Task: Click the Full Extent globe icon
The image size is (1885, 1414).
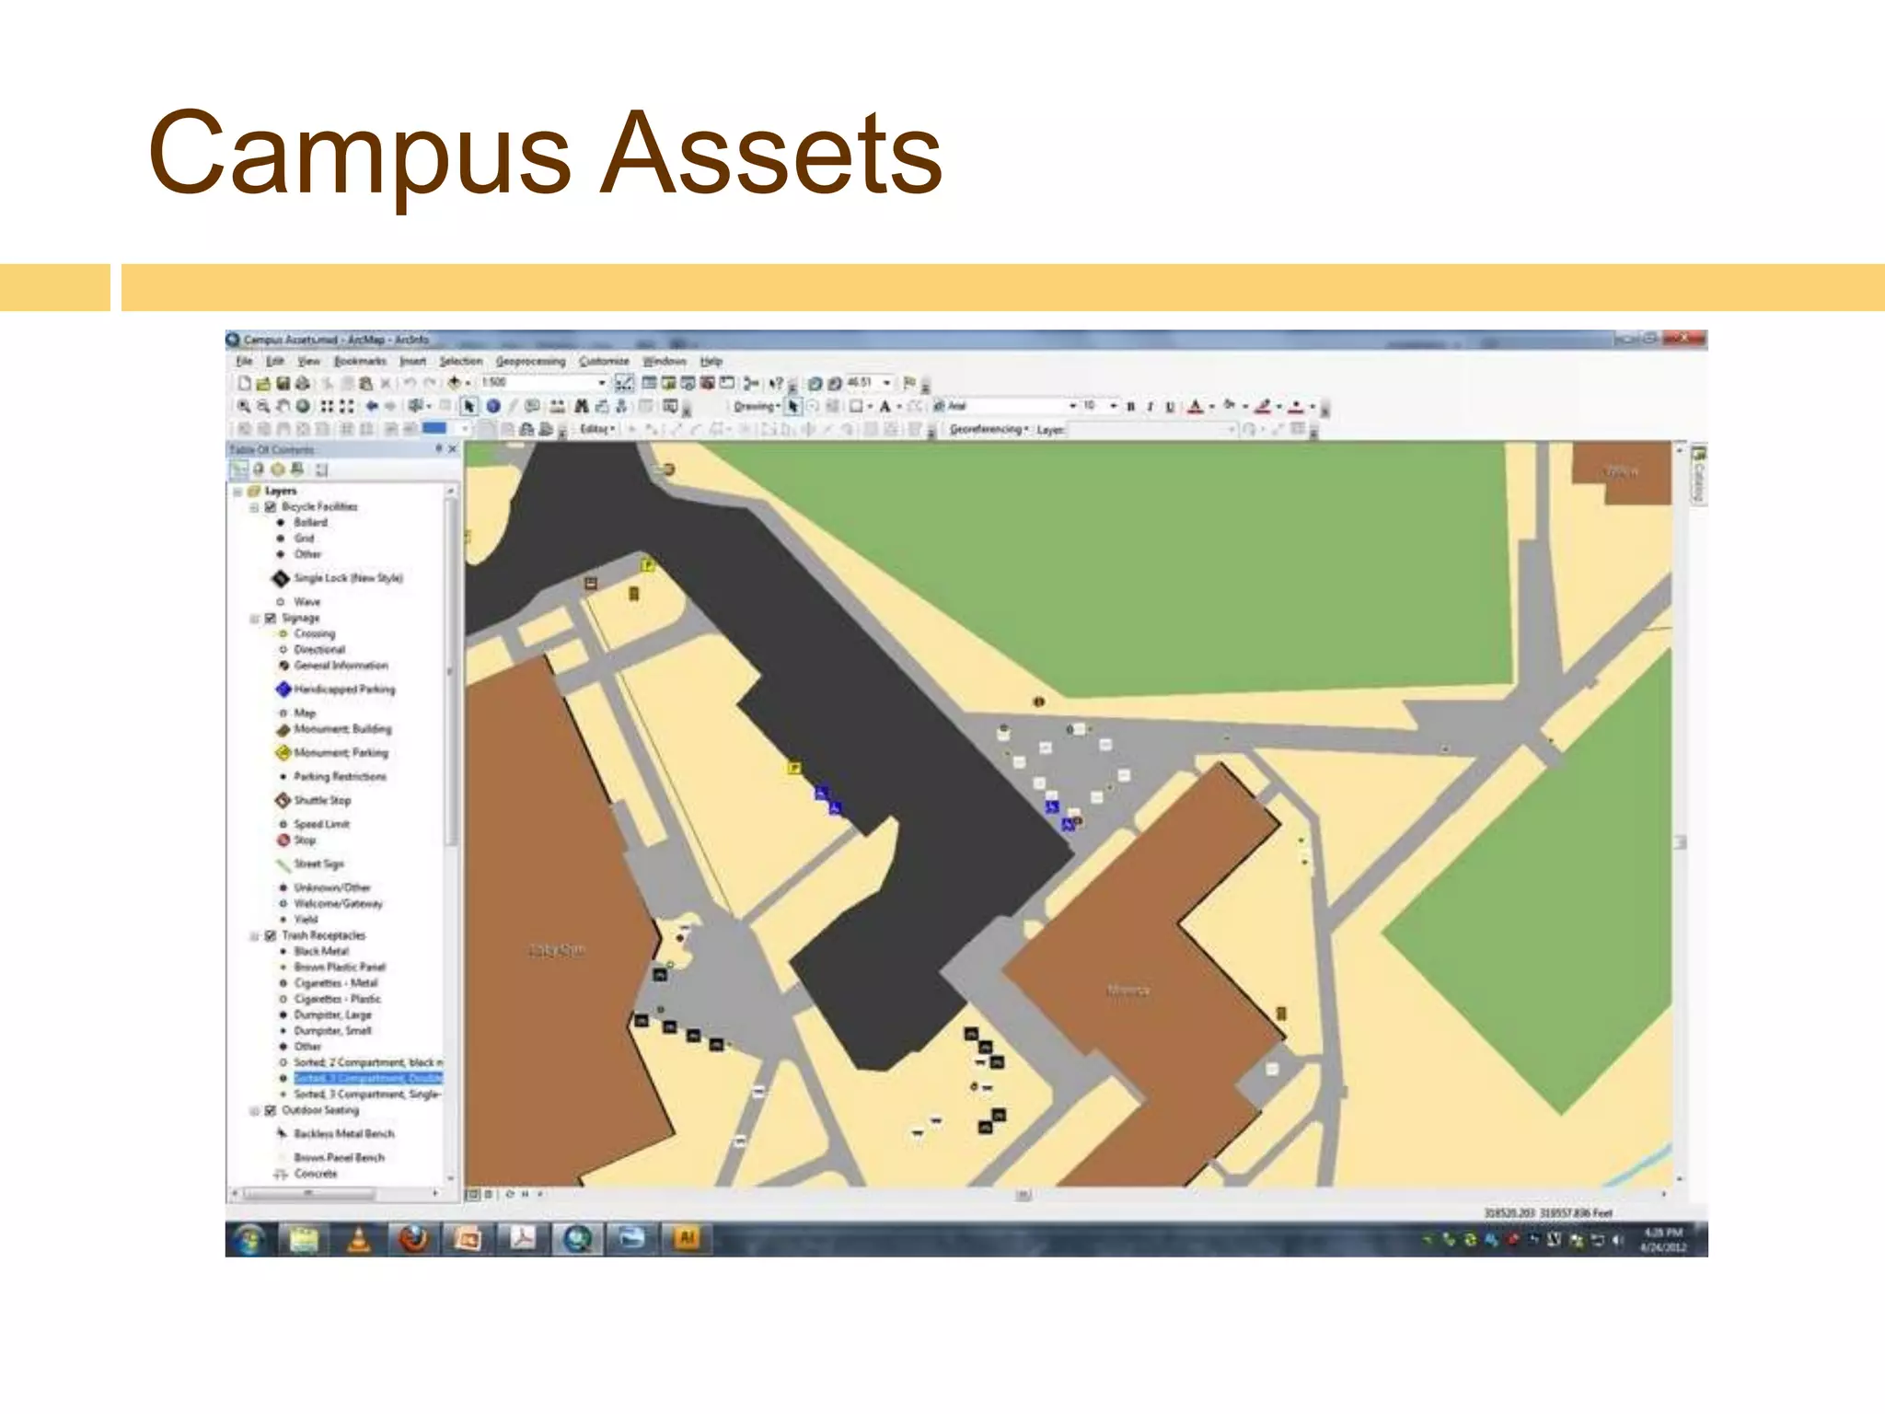Action: [x=302, y=406]
